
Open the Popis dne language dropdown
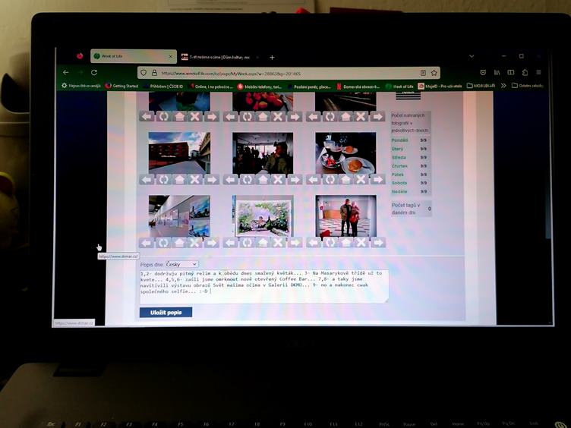point(181,264)
